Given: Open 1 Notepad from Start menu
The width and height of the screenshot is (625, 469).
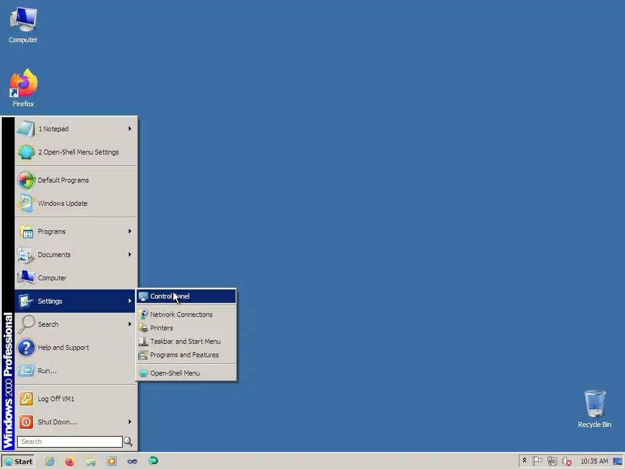Looking at the screenshot, I should coord(76,129).
